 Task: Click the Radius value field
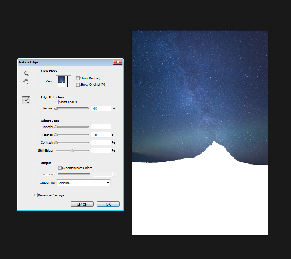pyautogui.click(x=101, y=108)
